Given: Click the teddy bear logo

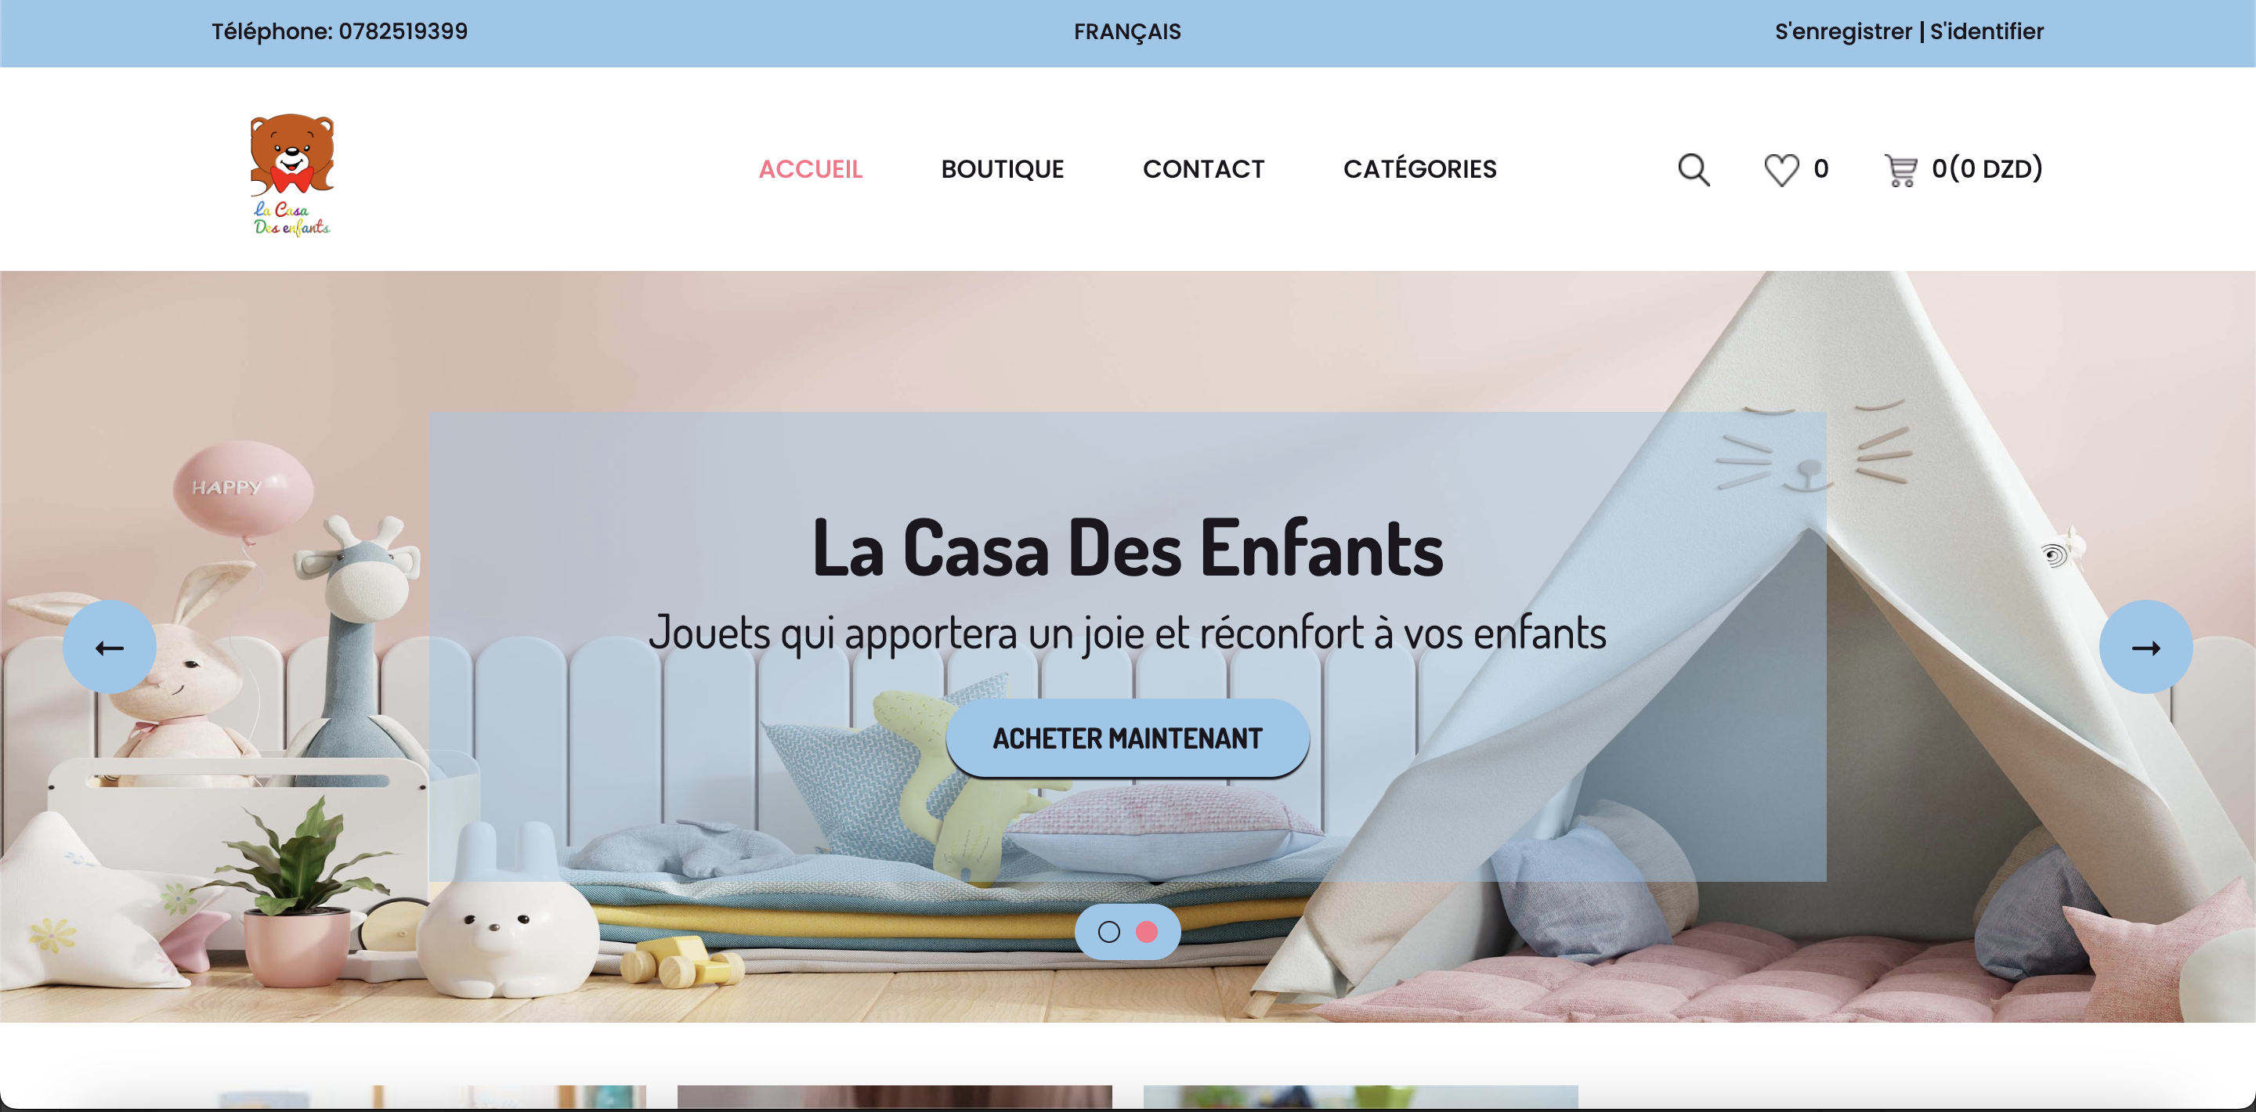Looking at the screenshot, I should [x=291, y=175].
